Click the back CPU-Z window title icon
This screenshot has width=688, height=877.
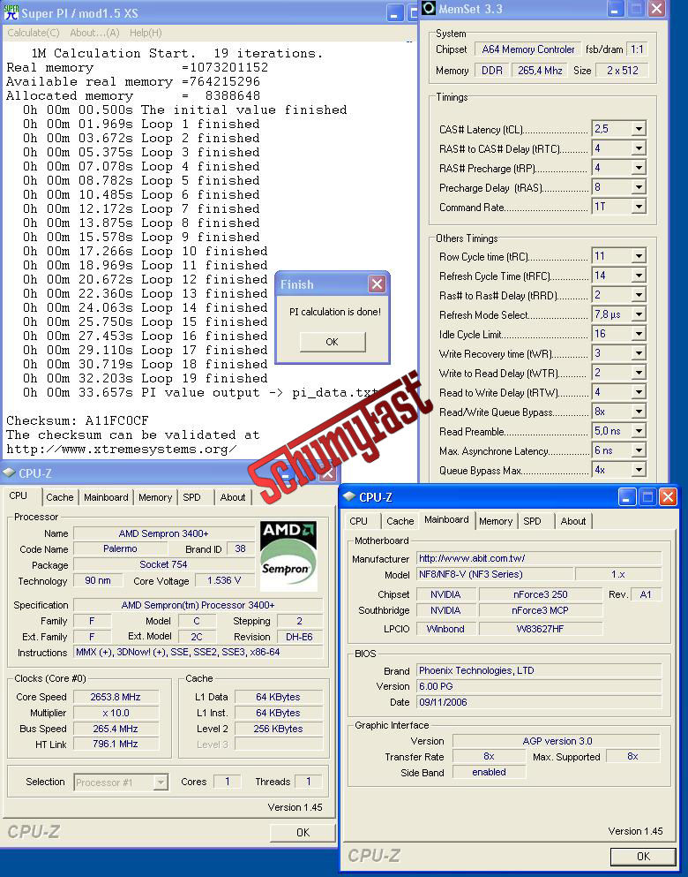click(9, 473)
